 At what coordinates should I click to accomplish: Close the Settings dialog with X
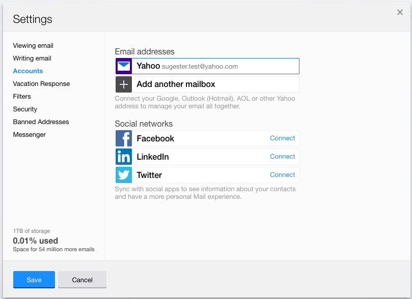(400, 13)
